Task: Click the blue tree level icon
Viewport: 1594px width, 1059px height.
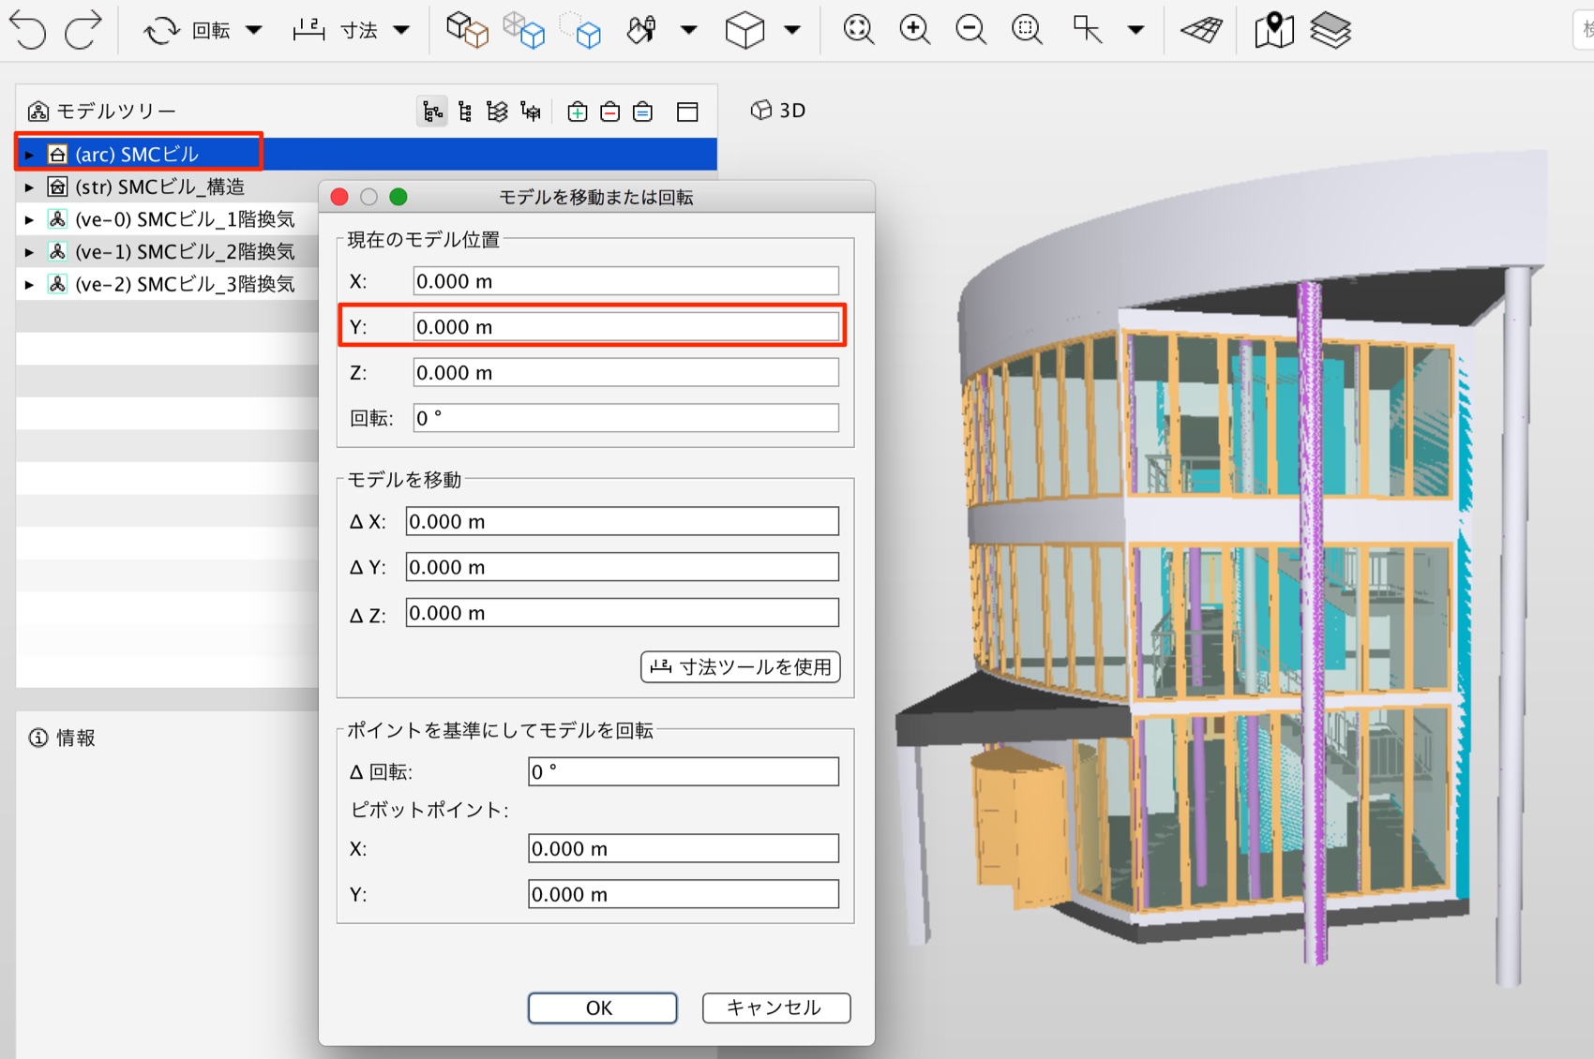Action: tap(642, 112)
